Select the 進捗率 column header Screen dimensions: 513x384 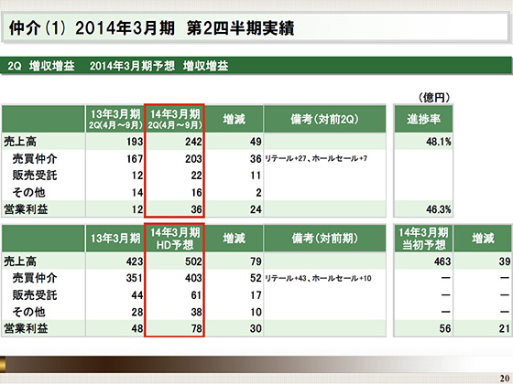click(423, 119)
